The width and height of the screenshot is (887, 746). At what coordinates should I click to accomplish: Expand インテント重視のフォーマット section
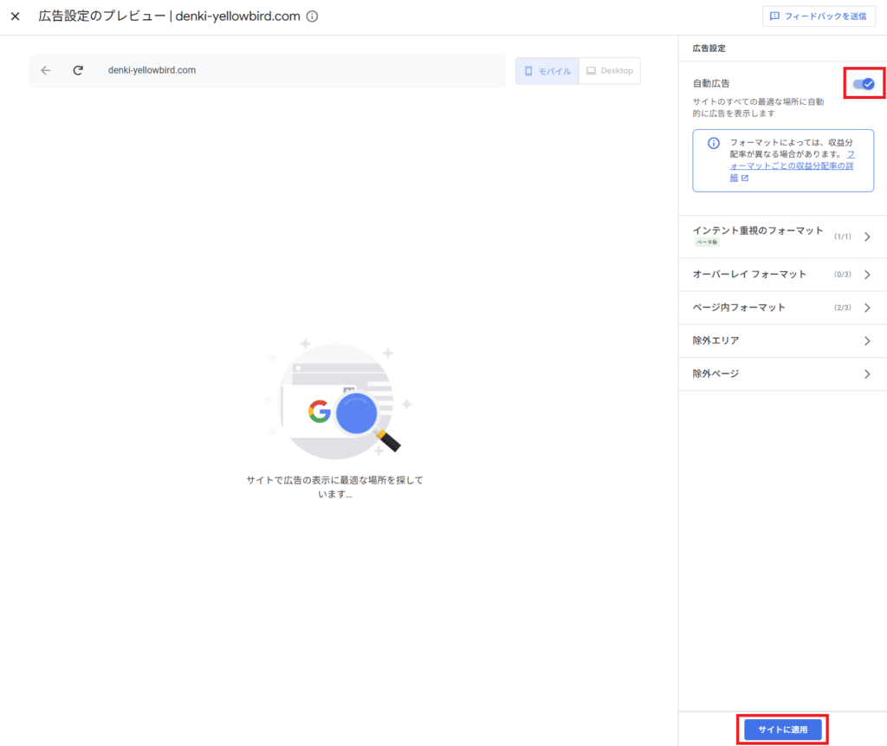pyautogui.click(x=783, y=237)
